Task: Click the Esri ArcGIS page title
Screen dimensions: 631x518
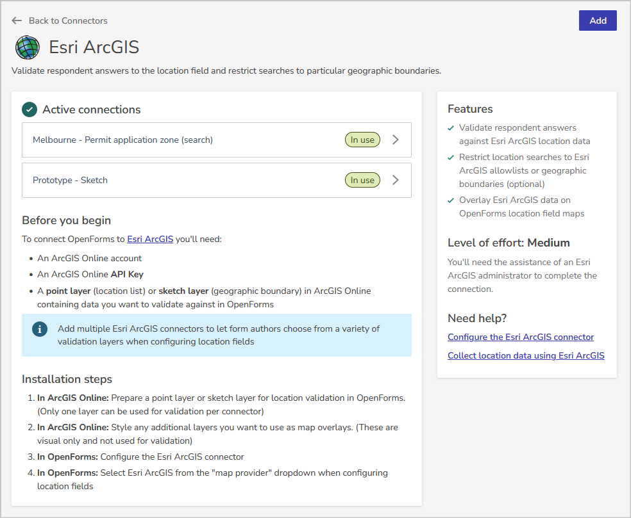Action: tap(94, 47)
